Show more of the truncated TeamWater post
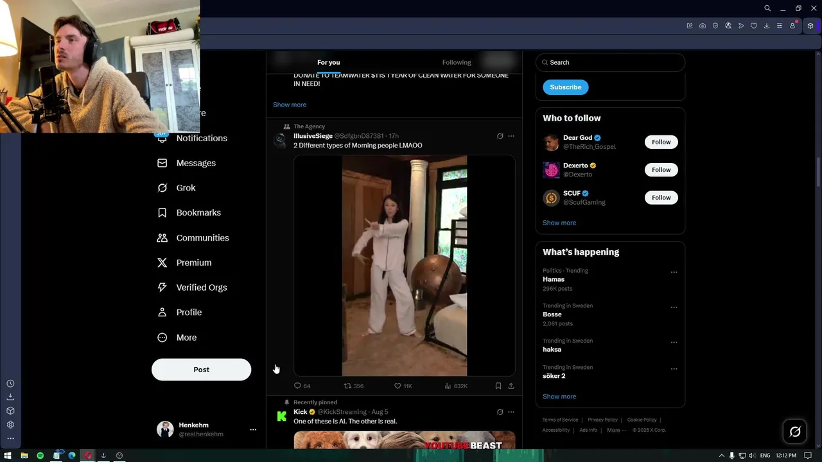822x462 pixels. click(x=290, y=105)
